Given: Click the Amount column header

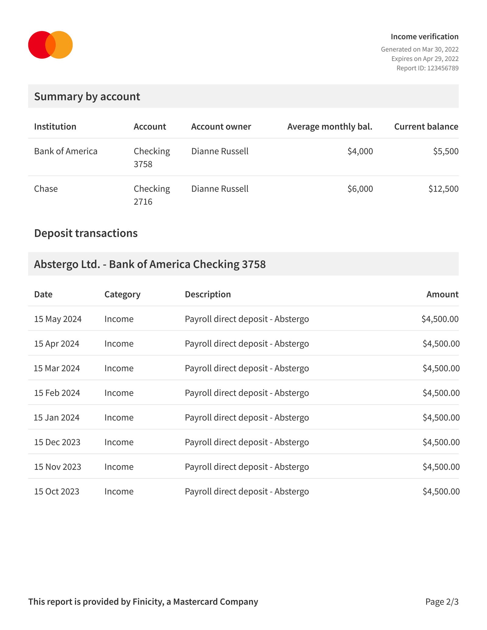Looking at the screenshot, I should [x=442, y=294].
